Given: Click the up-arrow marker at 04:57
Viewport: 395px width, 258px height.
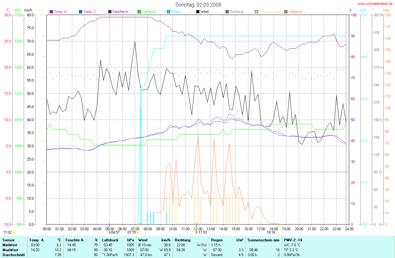Looking at the screenshot, I should (x=110, y=232).
